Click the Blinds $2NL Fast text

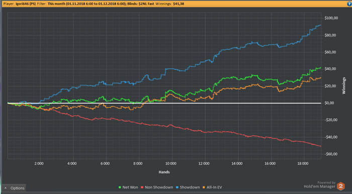click(x=140, y=4)
